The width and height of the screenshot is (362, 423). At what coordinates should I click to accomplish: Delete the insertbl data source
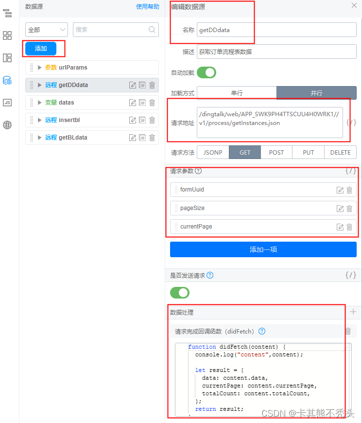152,120
